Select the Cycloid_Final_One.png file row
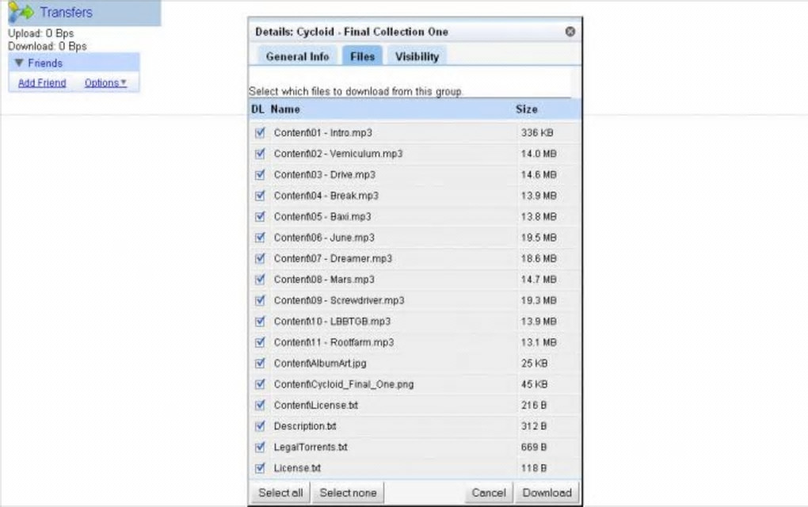The height and width of the screenshot is (507, 808). coord(344,384)
